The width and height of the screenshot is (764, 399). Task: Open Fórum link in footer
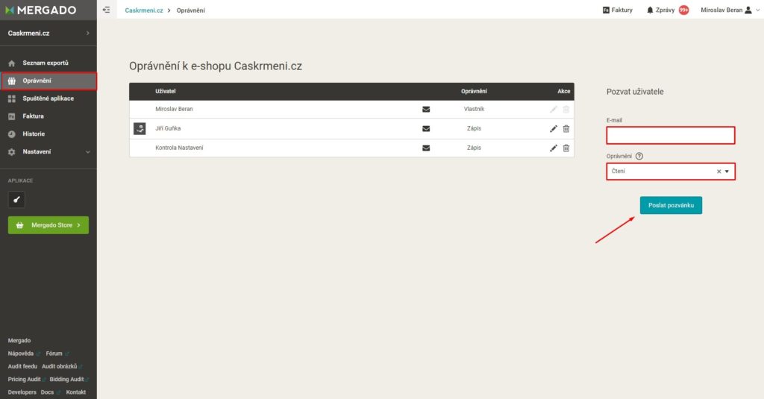click(x=54, y=354)
